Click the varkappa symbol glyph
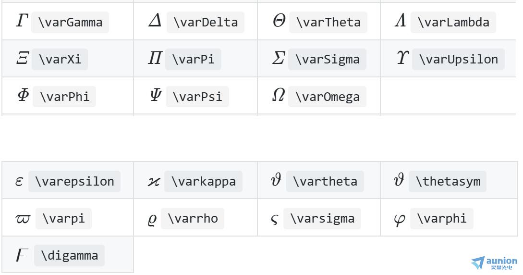The image size is (523, 275). (x=154, y=182)
